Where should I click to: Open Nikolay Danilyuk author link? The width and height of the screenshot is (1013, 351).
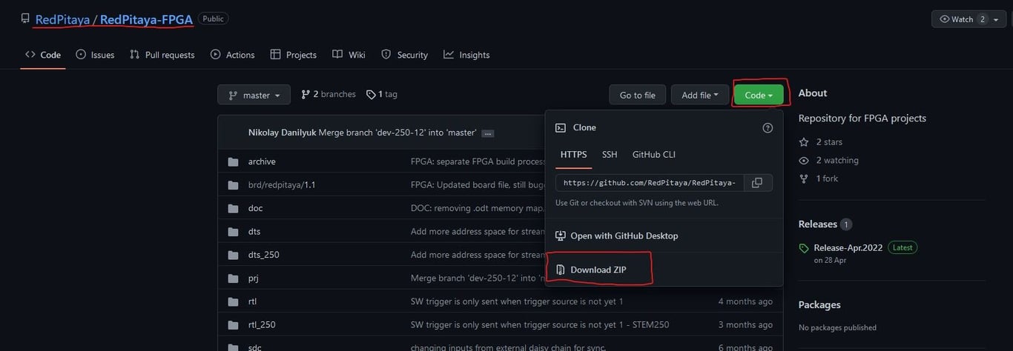click(282, 133)
